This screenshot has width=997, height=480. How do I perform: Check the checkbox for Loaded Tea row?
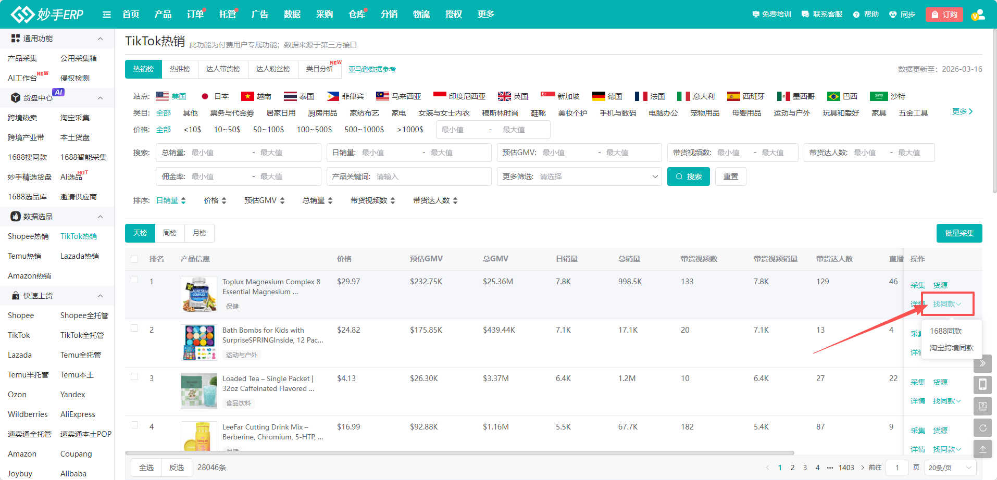pos(134,377)
